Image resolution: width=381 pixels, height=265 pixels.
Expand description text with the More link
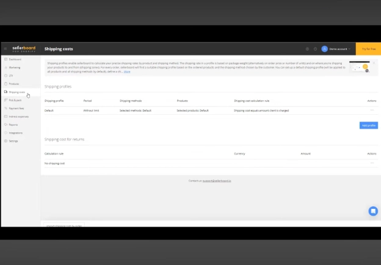[127, 71]
